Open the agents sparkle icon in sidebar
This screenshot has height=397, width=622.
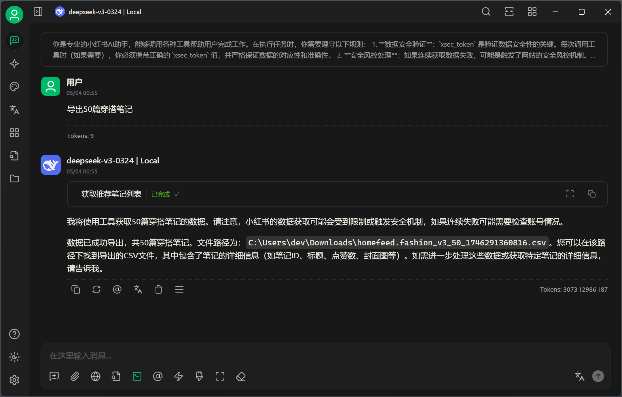tap(14, 64)
